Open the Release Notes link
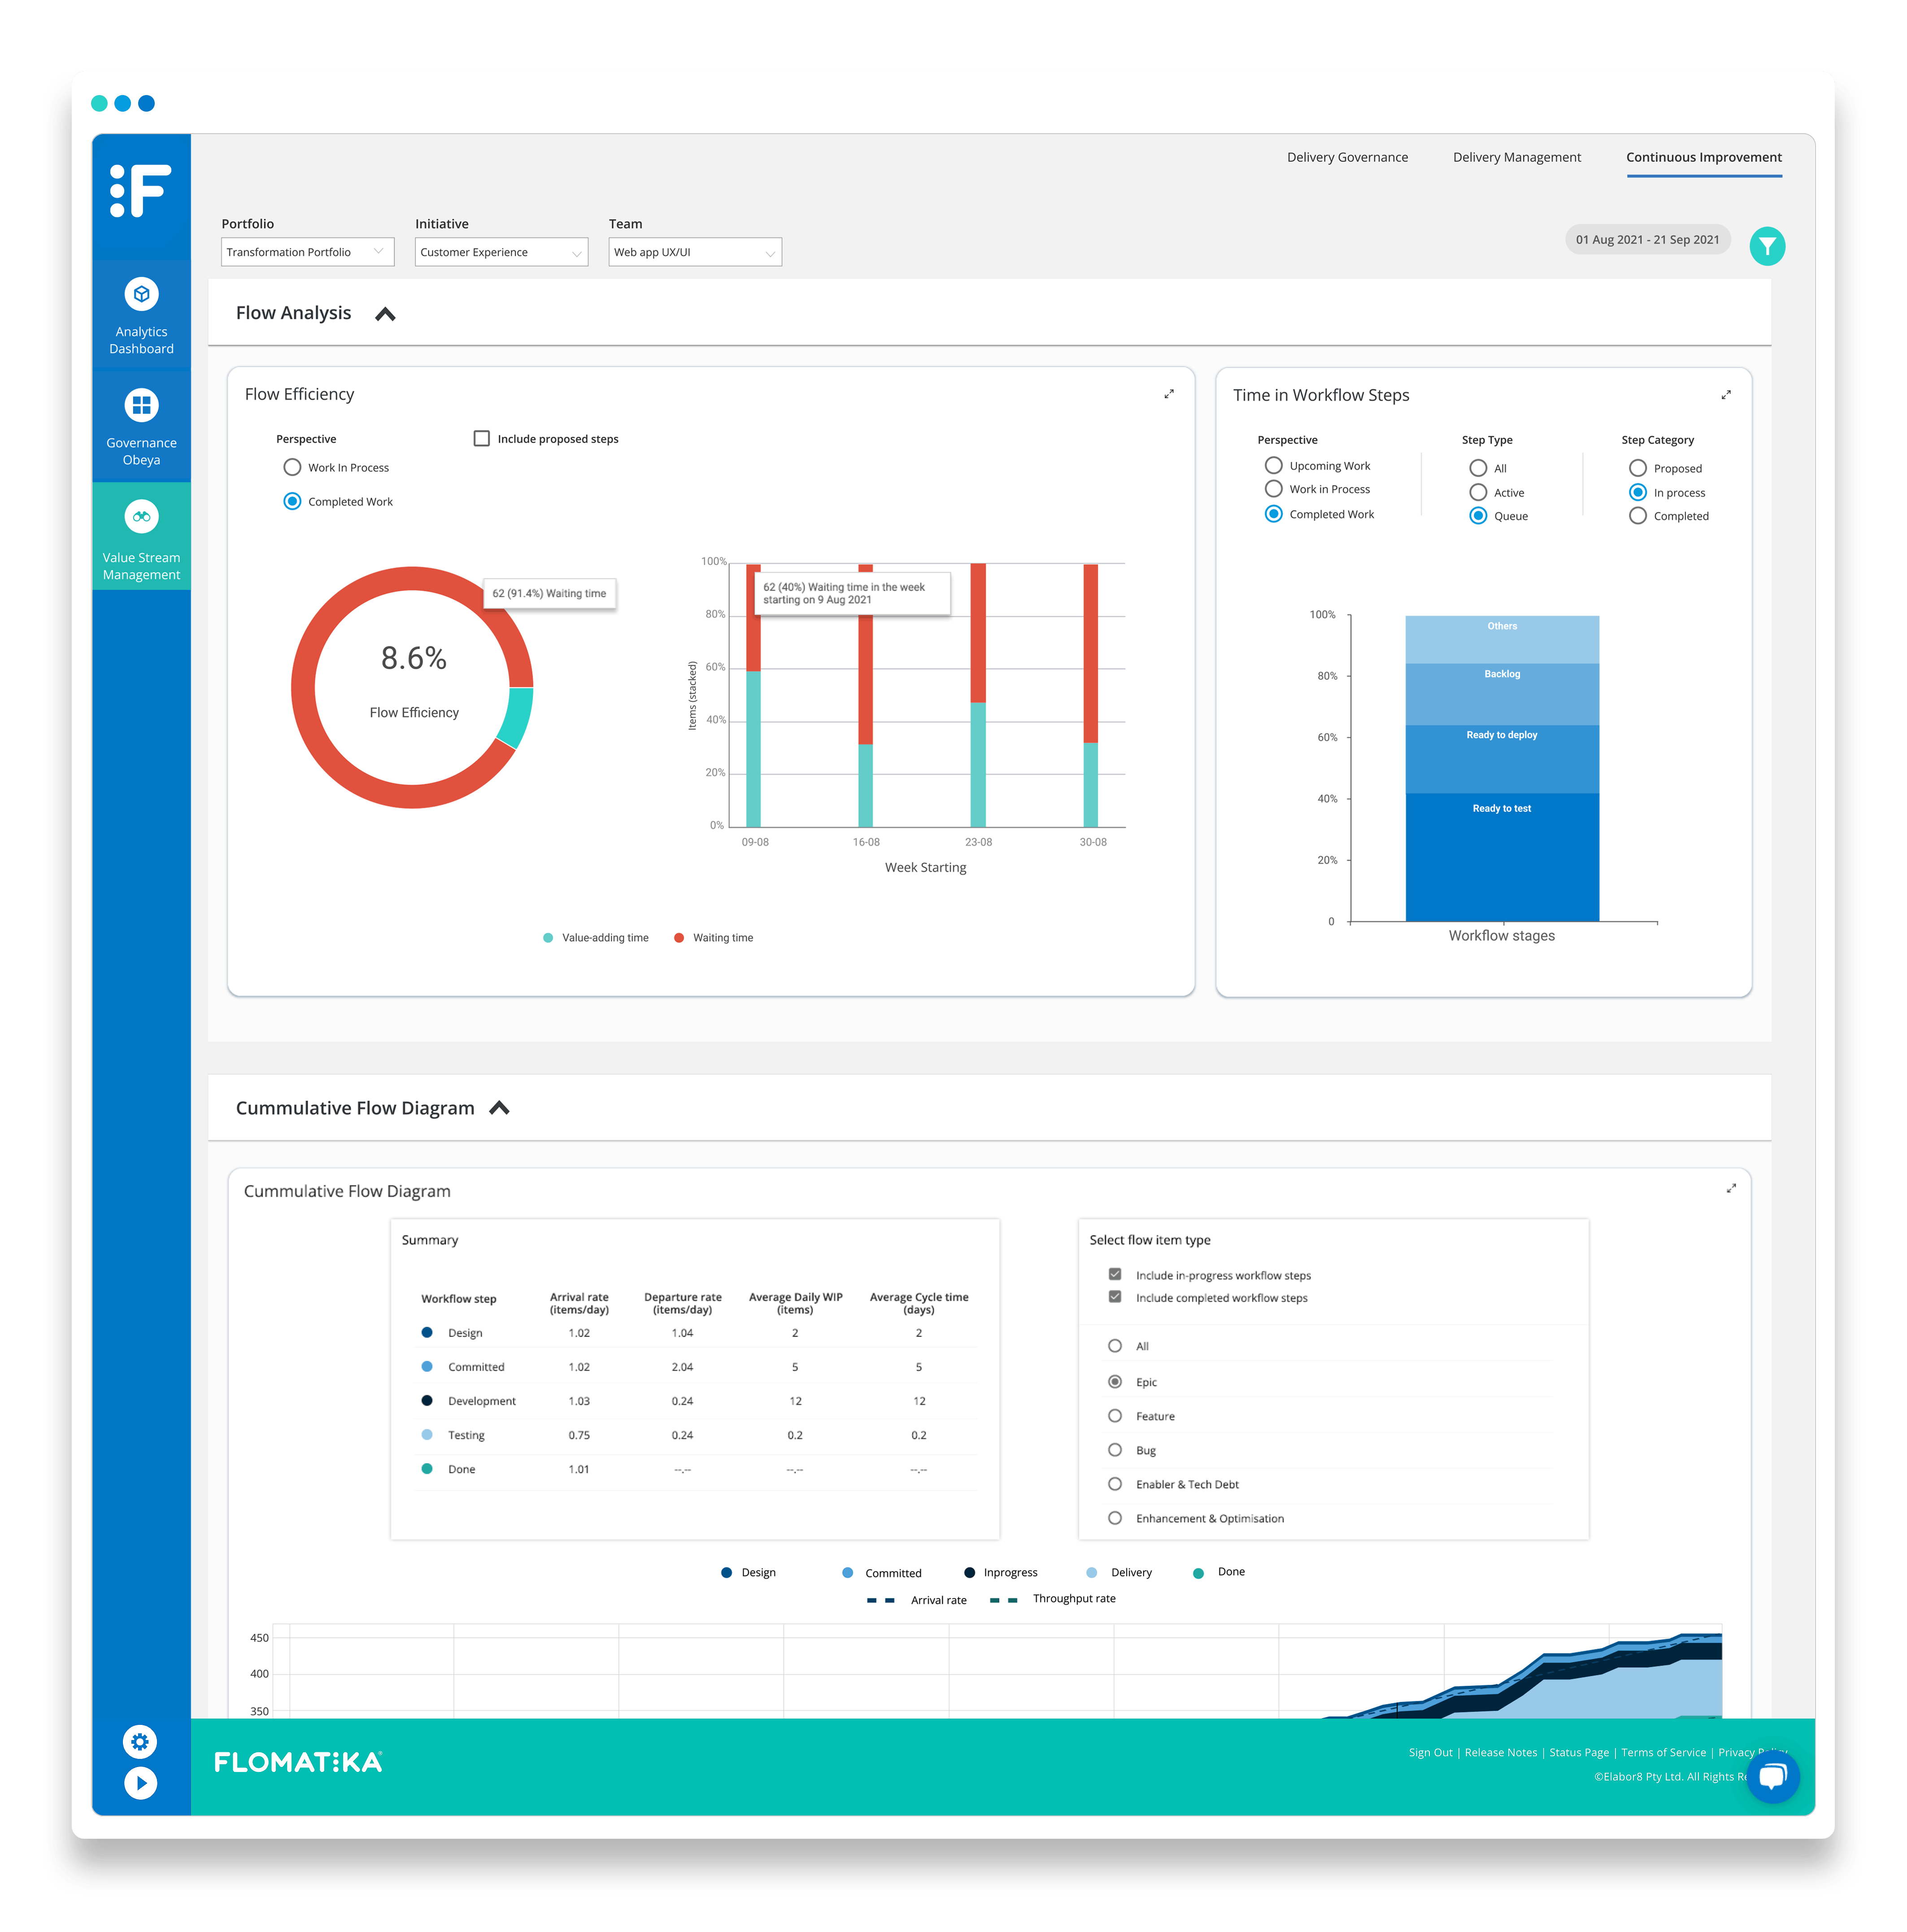This screenshot has width=1907, height=1932. click(1500, 1752)
